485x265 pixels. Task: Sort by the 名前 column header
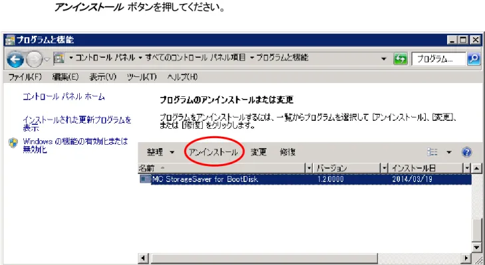(x=222, y=168)
